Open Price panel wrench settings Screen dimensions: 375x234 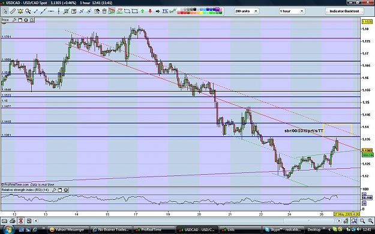point(14,20)
